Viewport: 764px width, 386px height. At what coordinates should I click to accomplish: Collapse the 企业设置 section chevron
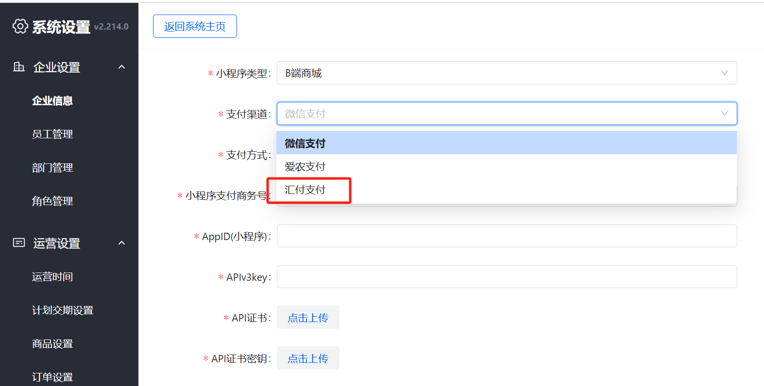(x=122, y=67)
